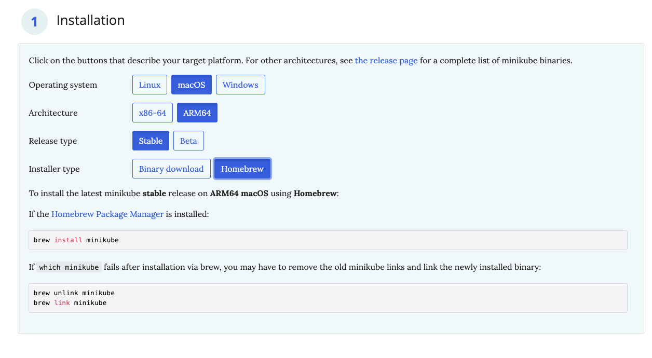Image resolution: width=652 pixels, height=358 pixels.
Task: Choose Windows operating system
Action: pos(240,85)
